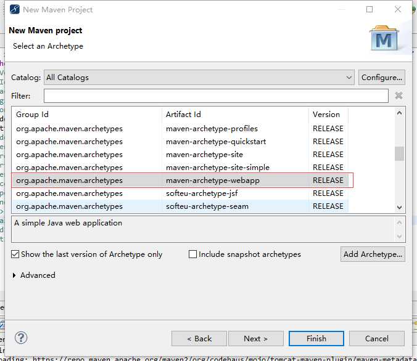Sort by the Artifact Id column header
Viewport: 417px width, 361px height.
point(235,115)
